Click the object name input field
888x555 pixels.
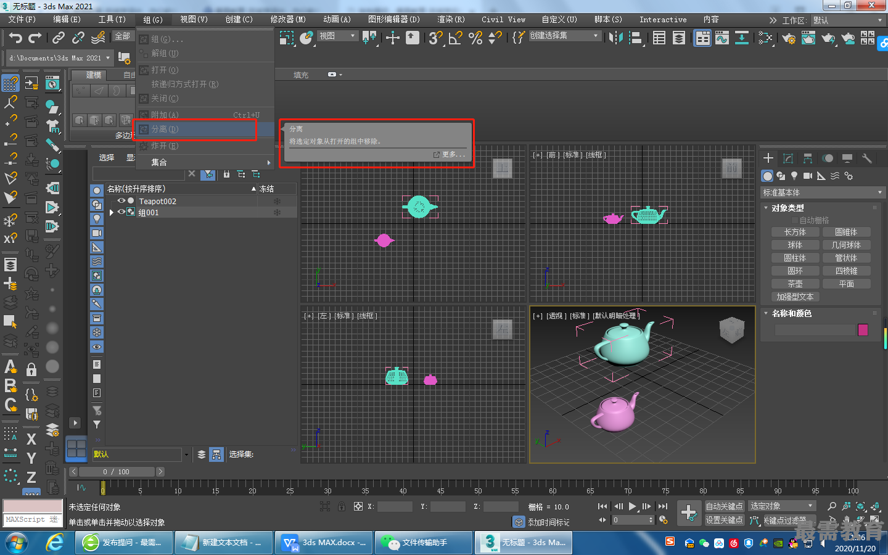coord(814,330)
